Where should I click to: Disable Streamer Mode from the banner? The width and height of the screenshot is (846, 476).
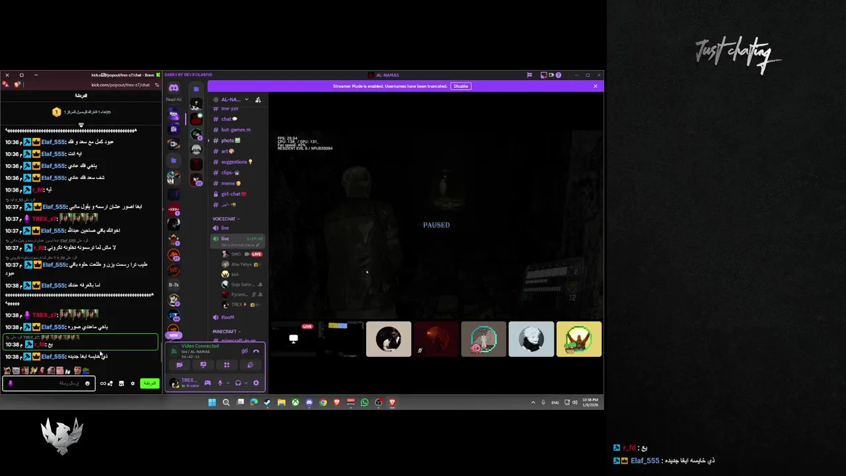461,86
